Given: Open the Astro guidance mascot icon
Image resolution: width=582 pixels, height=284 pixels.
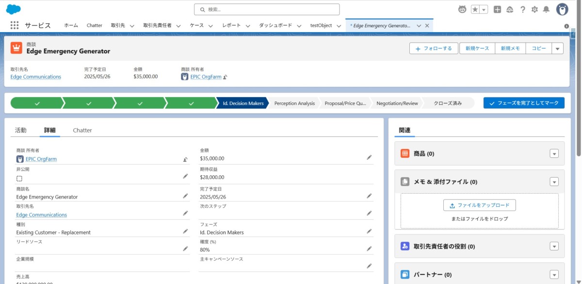Looking at the screenshot, I should point(463,9).
